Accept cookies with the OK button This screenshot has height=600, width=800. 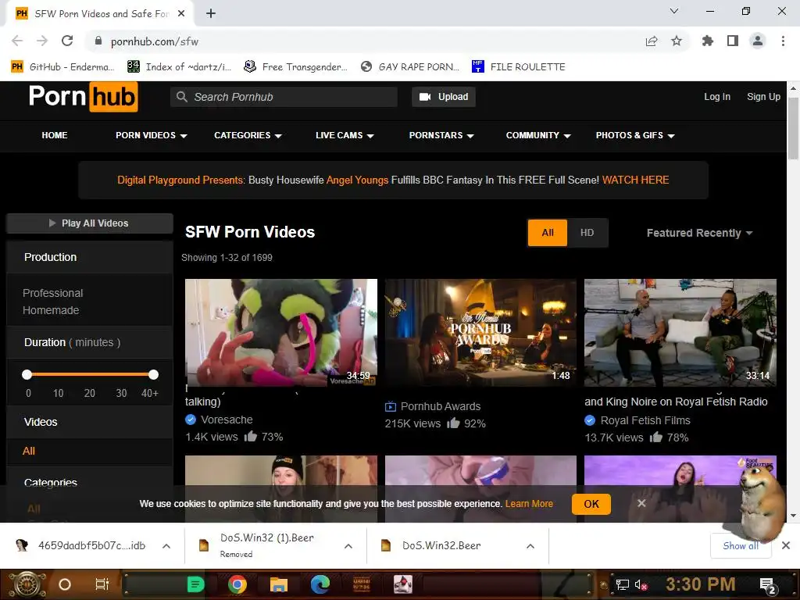point(591,504)
